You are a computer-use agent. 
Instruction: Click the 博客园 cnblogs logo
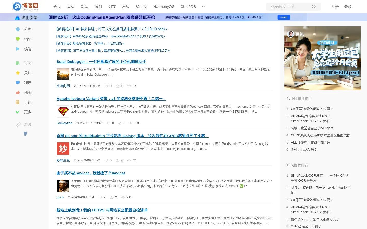pyautogui.click(x=25, y=7)
